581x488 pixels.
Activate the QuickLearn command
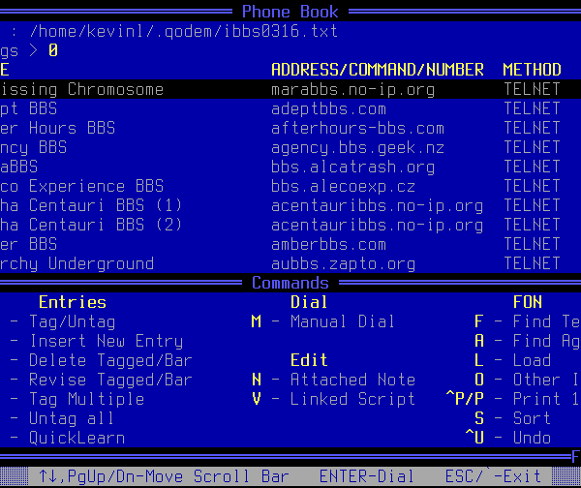pos(76,438)
